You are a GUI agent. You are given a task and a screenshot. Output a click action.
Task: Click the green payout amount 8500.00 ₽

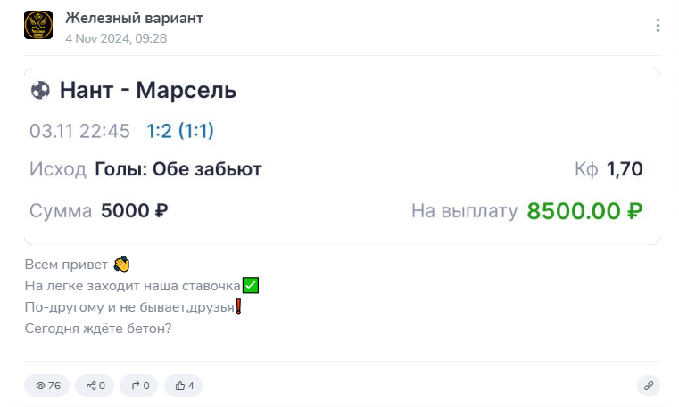584,211
